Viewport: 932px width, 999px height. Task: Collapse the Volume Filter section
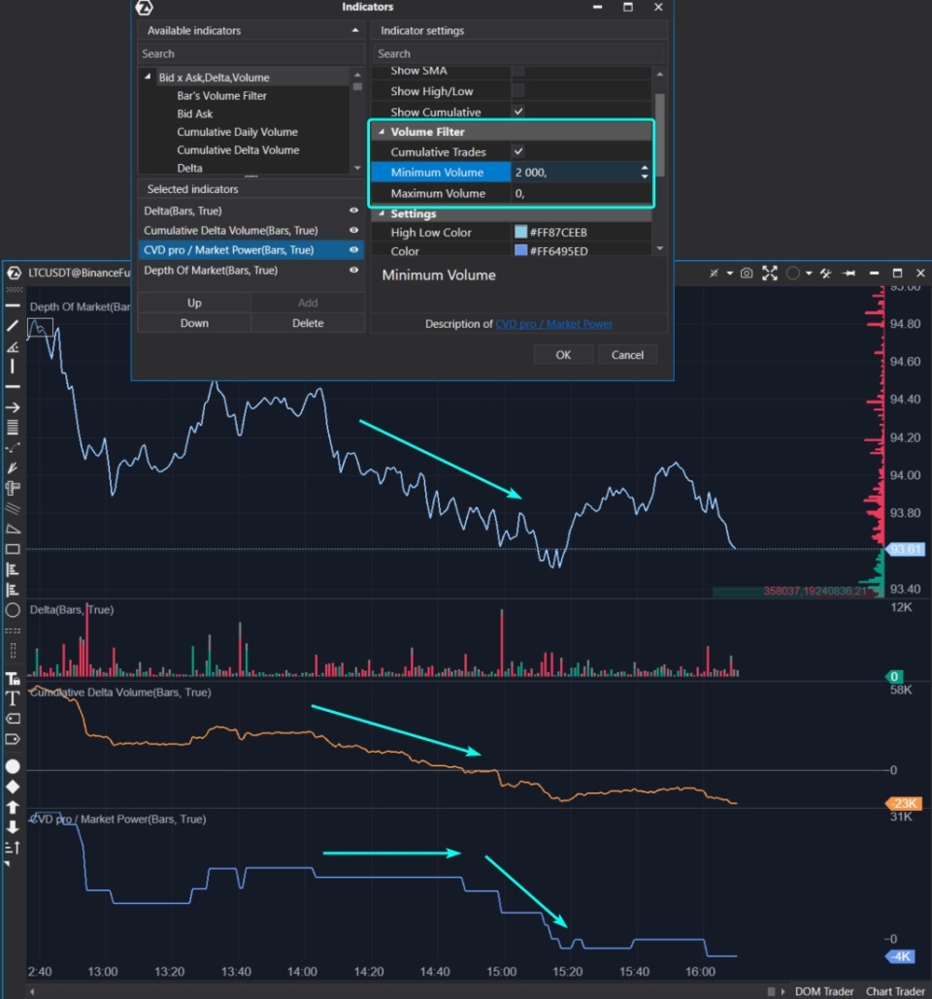(x=382, y=131)
